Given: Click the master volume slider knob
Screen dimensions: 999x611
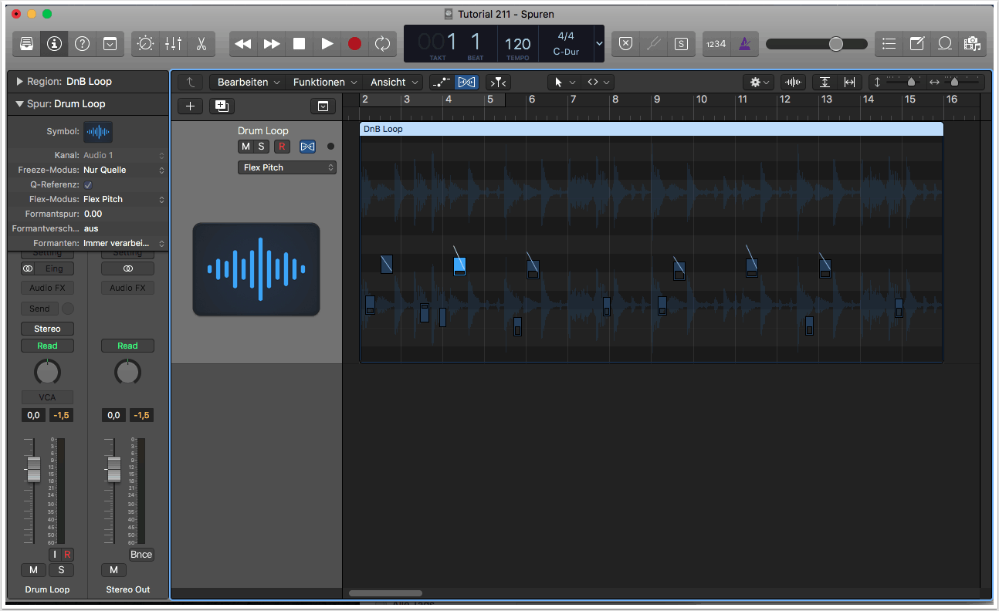Looking at the screenshot, I should pyautogui.click(x=836, y=44).
